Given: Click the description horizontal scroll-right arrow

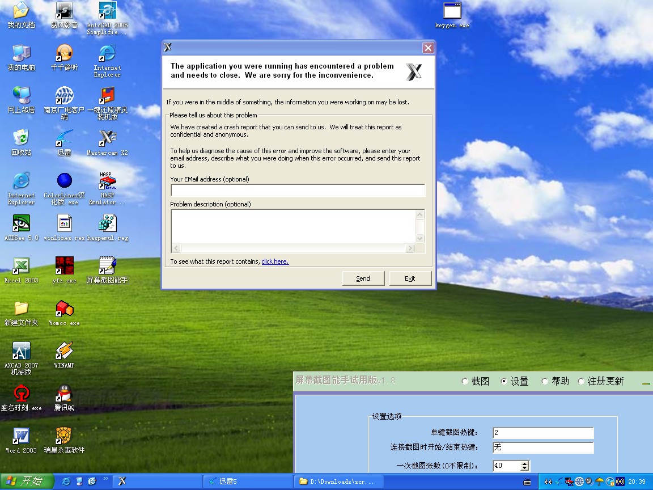Looking at the screenshot, I should pos(410,248).
